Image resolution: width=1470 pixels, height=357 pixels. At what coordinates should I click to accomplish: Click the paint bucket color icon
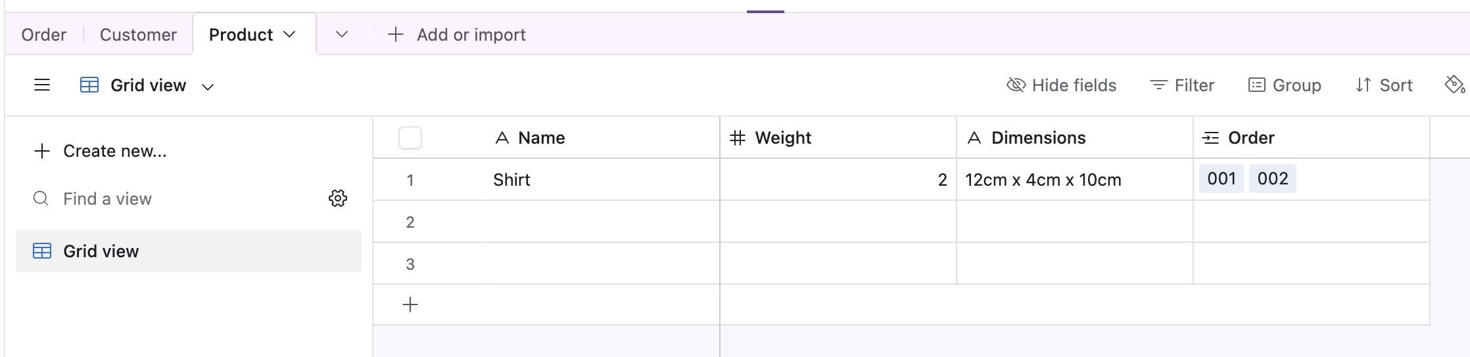[x=1454, y=85]
